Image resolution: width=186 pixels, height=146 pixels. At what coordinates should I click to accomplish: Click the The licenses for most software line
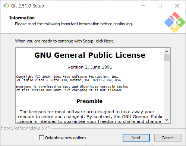pos(87,112)
